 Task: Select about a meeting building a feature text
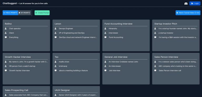pos(73,71)
